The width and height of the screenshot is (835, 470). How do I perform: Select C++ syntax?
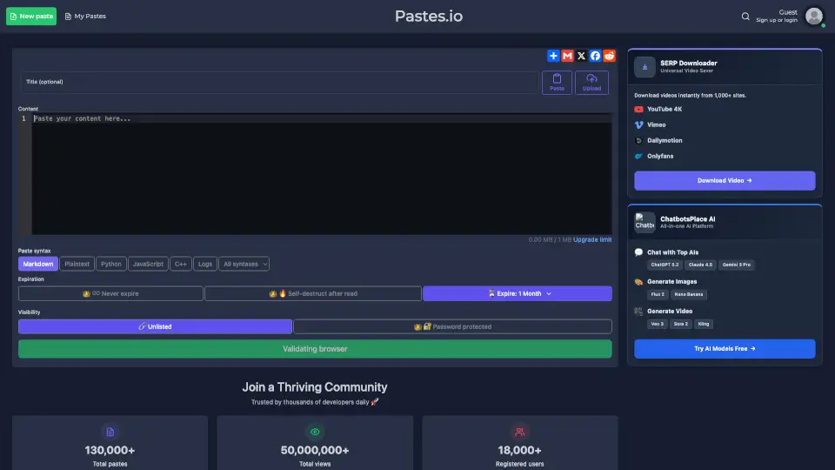pyautogui.click(x=181, y=264)
